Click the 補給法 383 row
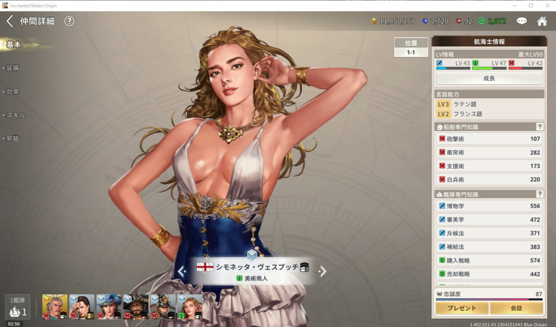556x327 pixels. click(489, 247)
